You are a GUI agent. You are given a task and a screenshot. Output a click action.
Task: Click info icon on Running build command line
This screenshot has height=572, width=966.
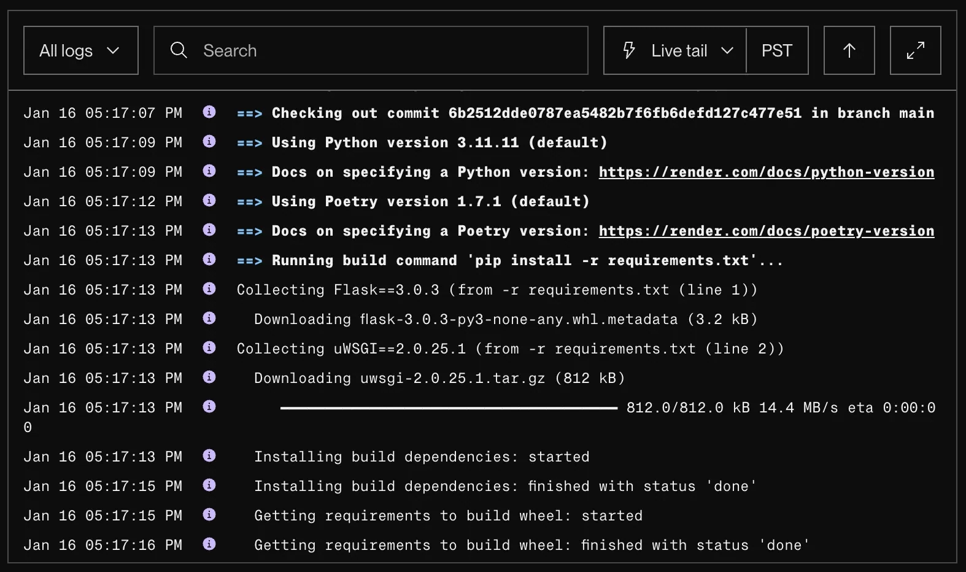click(x=209, y=259)
